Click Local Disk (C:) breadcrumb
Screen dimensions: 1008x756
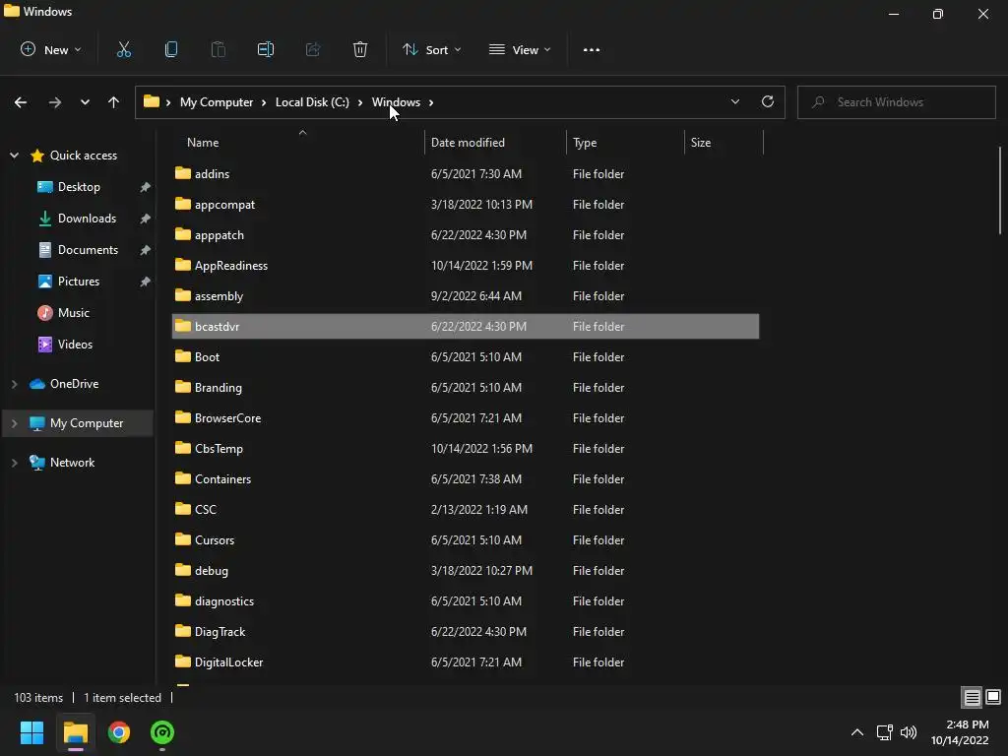tap(312, 102)
